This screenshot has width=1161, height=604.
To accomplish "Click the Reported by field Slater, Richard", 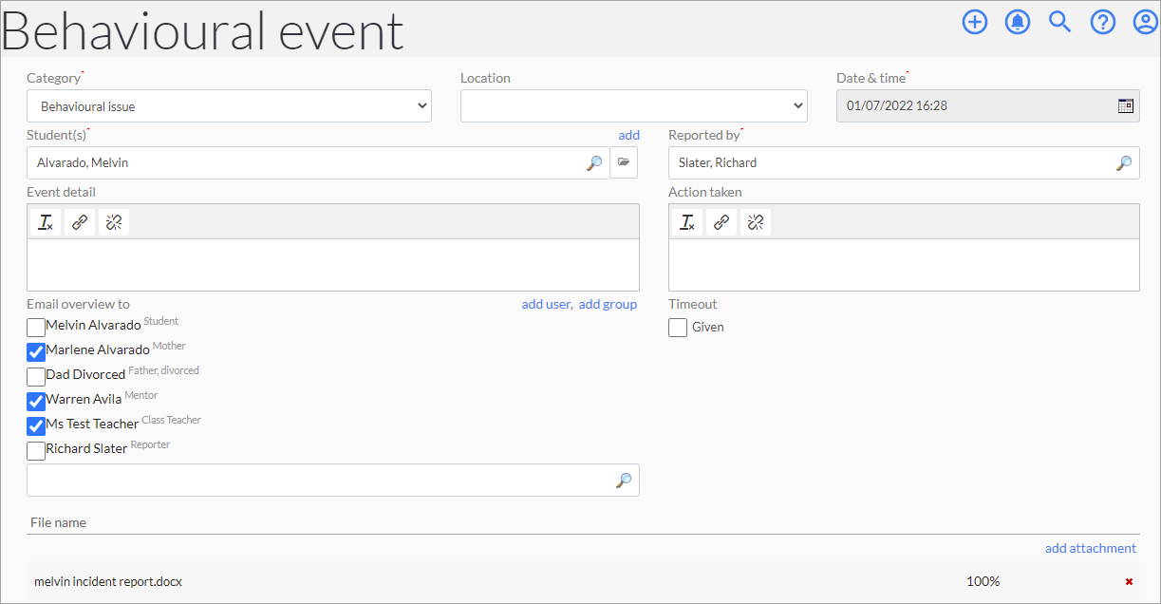I will pos(904,162).
